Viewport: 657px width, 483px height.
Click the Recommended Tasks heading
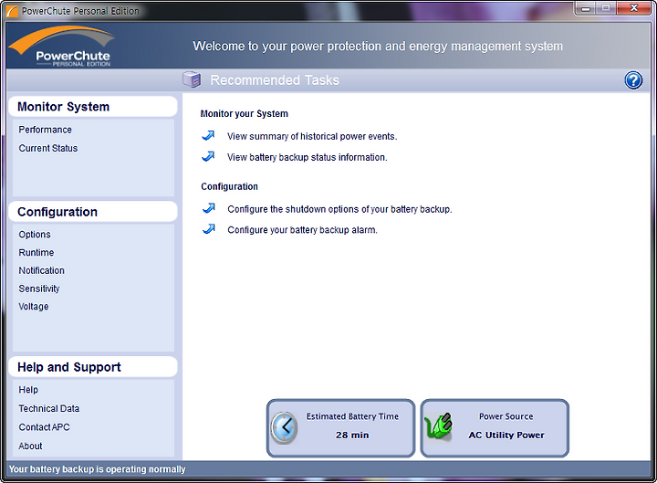pos(275,80)
